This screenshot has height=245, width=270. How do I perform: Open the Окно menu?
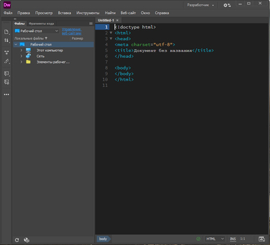(145, 13)
